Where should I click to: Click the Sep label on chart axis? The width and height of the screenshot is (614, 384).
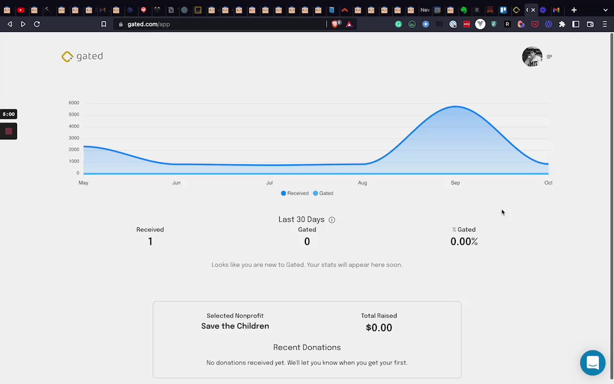pyautogui.click(x=455, y=182)
